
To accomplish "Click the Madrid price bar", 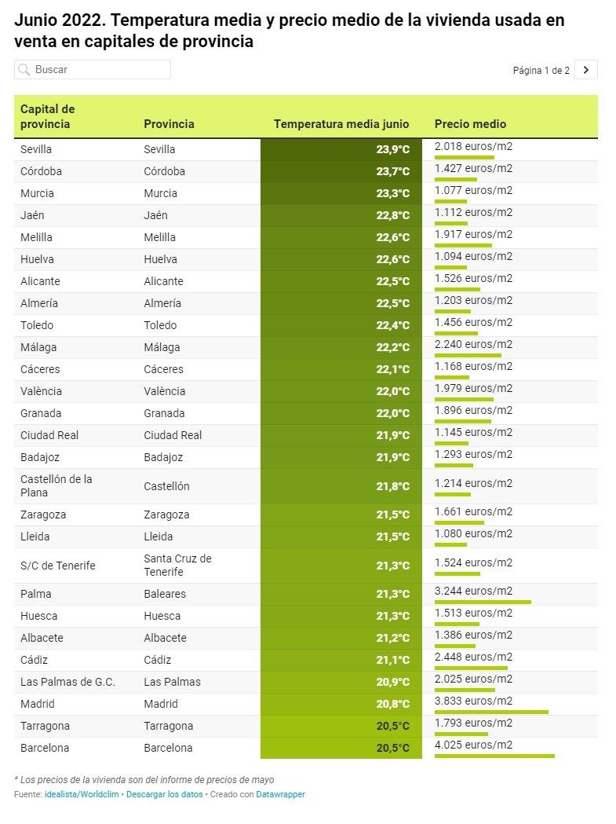I will tap(491, 712).
